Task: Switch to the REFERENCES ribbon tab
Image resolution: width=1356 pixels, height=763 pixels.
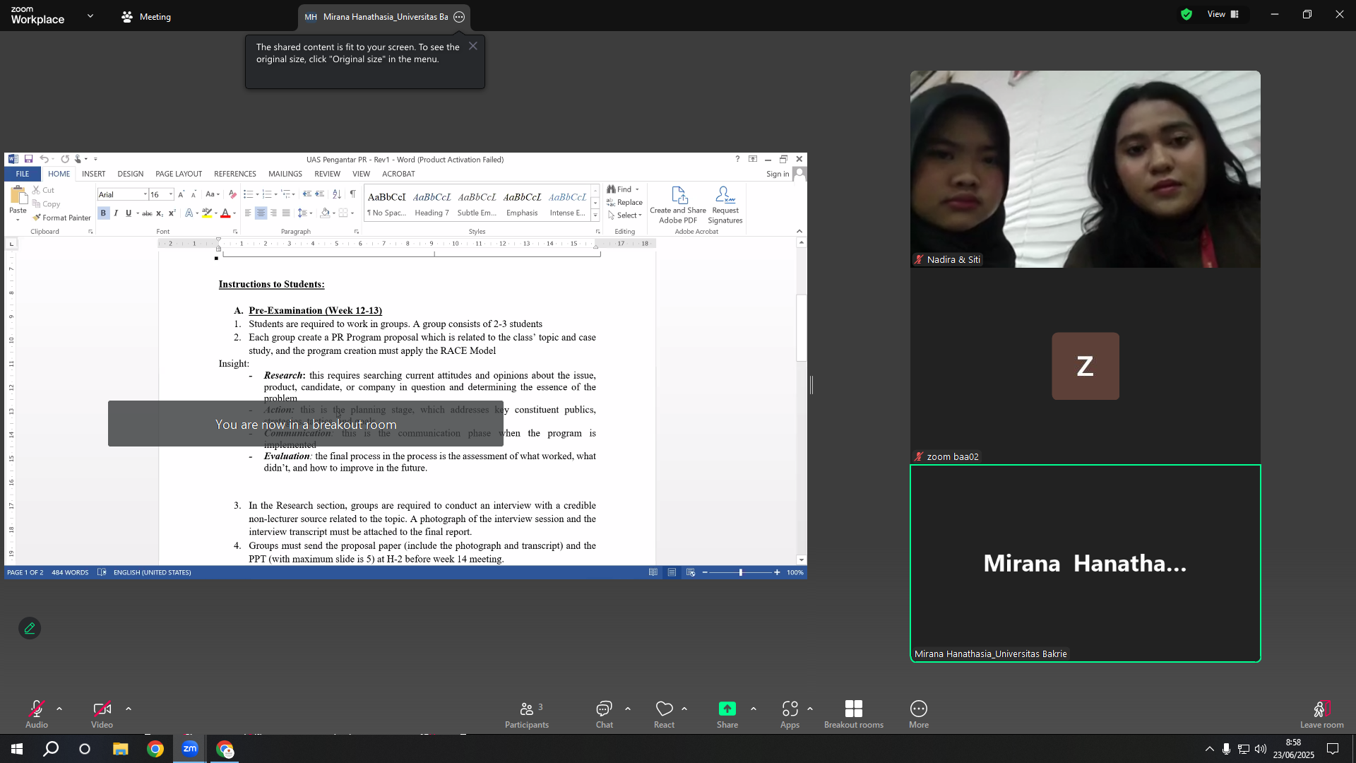Action: 235,174
